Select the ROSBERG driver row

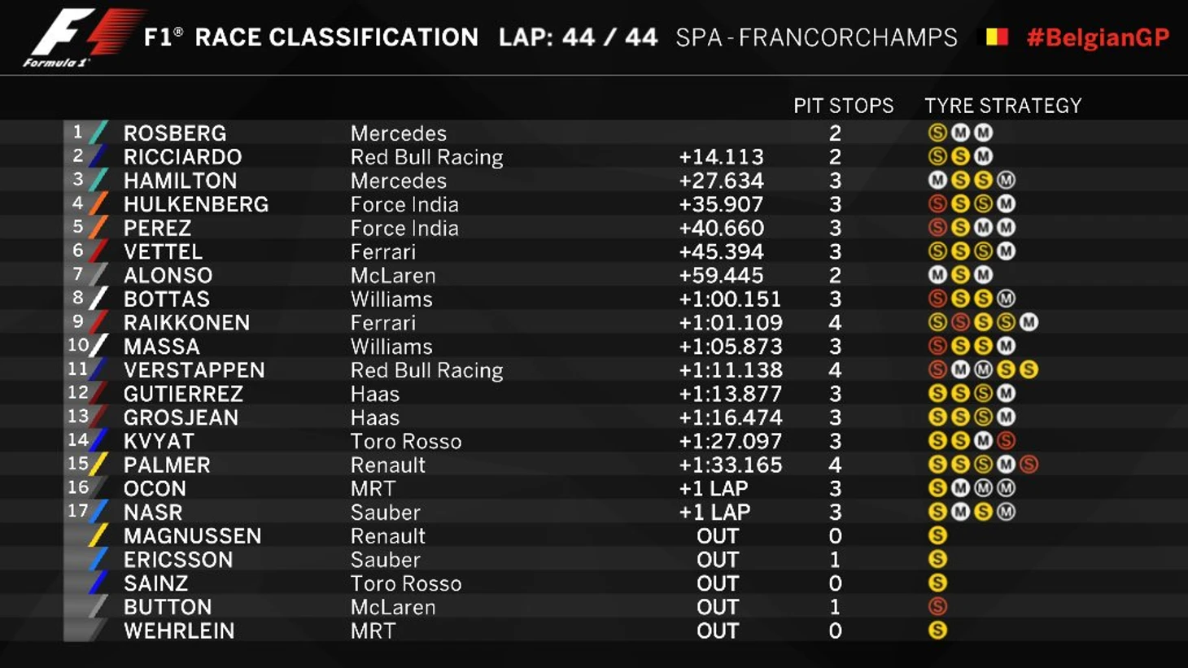(x=625, y=133)
